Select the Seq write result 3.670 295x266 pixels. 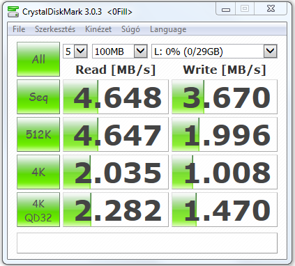click(x=225, y=97)
